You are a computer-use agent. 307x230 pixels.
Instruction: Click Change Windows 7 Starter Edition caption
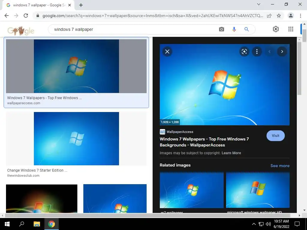(37, 170)
